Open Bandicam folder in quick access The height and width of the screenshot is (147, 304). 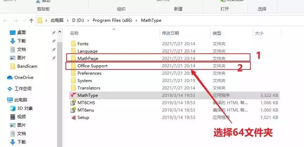(27, 66)
